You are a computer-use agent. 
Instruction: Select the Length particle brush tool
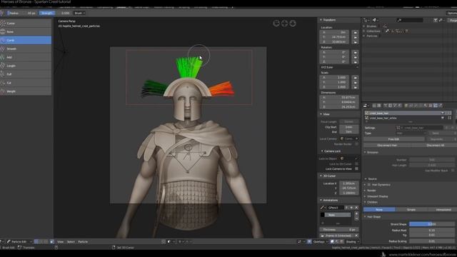(26, 66)
